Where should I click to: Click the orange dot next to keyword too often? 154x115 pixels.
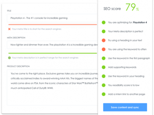[104, 49]
